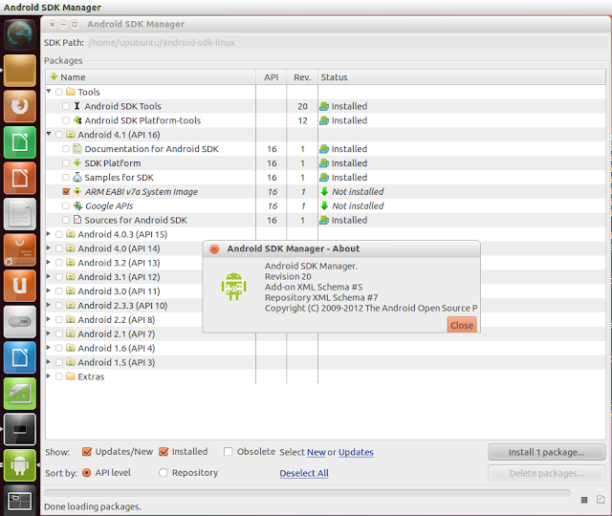
Task: Open the Files manager in the launcher
Action: pos(19,71)
